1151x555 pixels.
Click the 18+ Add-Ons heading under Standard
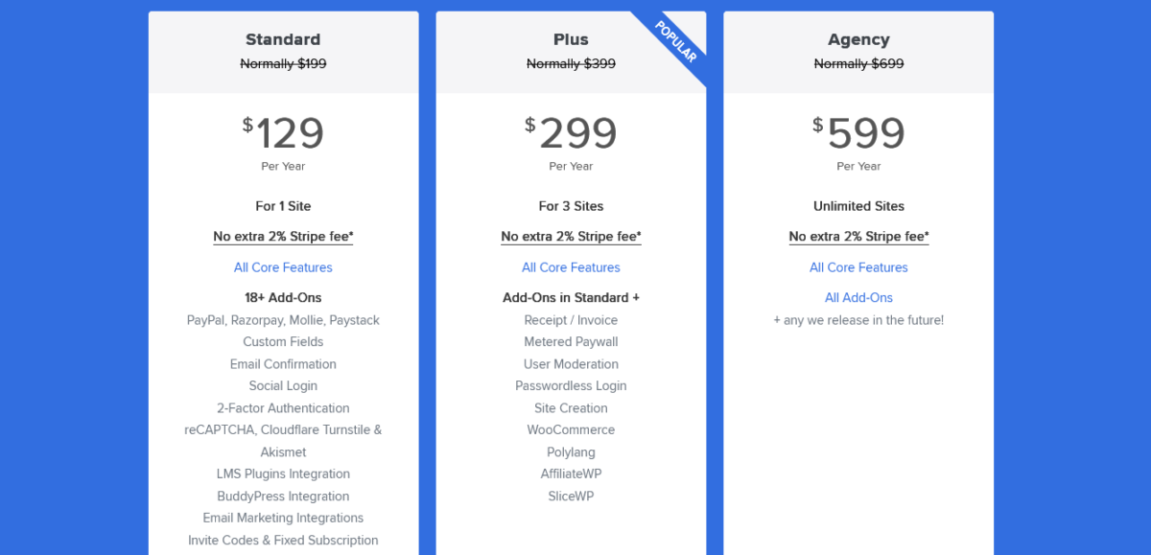tap(283, 297)
